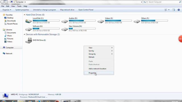Click the Help question mark icon

179,10
